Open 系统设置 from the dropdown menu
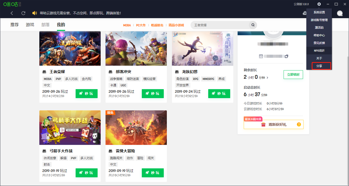 [x=319, y=12]
